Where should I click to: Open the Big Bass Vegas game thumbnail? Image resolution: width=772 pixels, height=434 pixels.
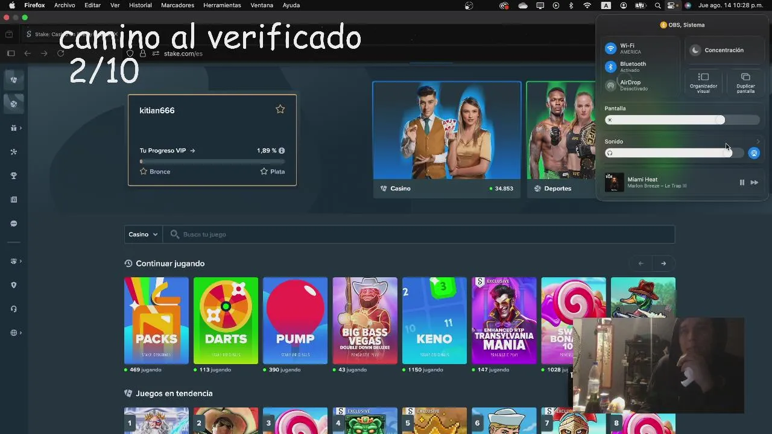click(365, 321)
